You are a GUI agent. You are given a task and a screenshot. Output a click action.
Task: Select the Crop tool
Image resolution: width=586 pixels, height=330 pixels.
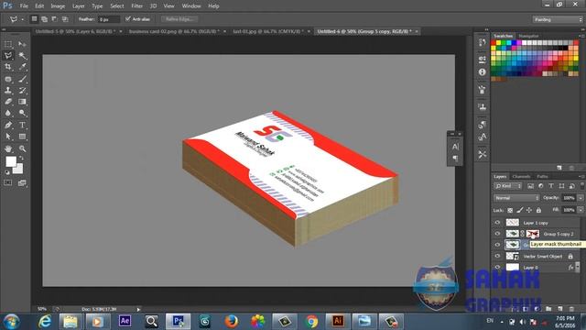point(8,67)
